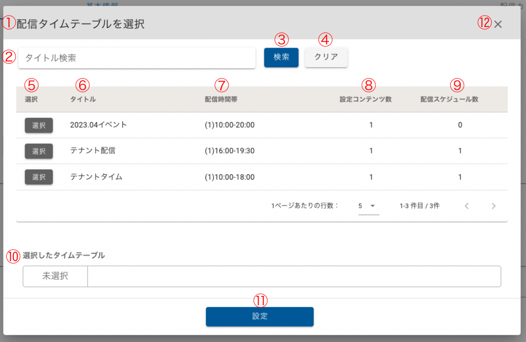Choose 選択 button for テナントタイム
Image resolution: width=526 pixels, height=342 pixels.
[x=39, y=177]
